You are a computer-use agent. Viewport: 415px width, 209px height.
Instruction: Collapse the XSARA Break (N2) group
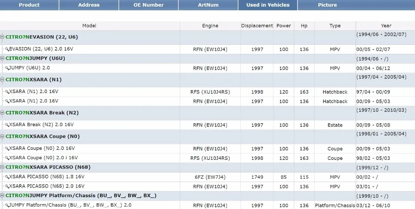2,113
